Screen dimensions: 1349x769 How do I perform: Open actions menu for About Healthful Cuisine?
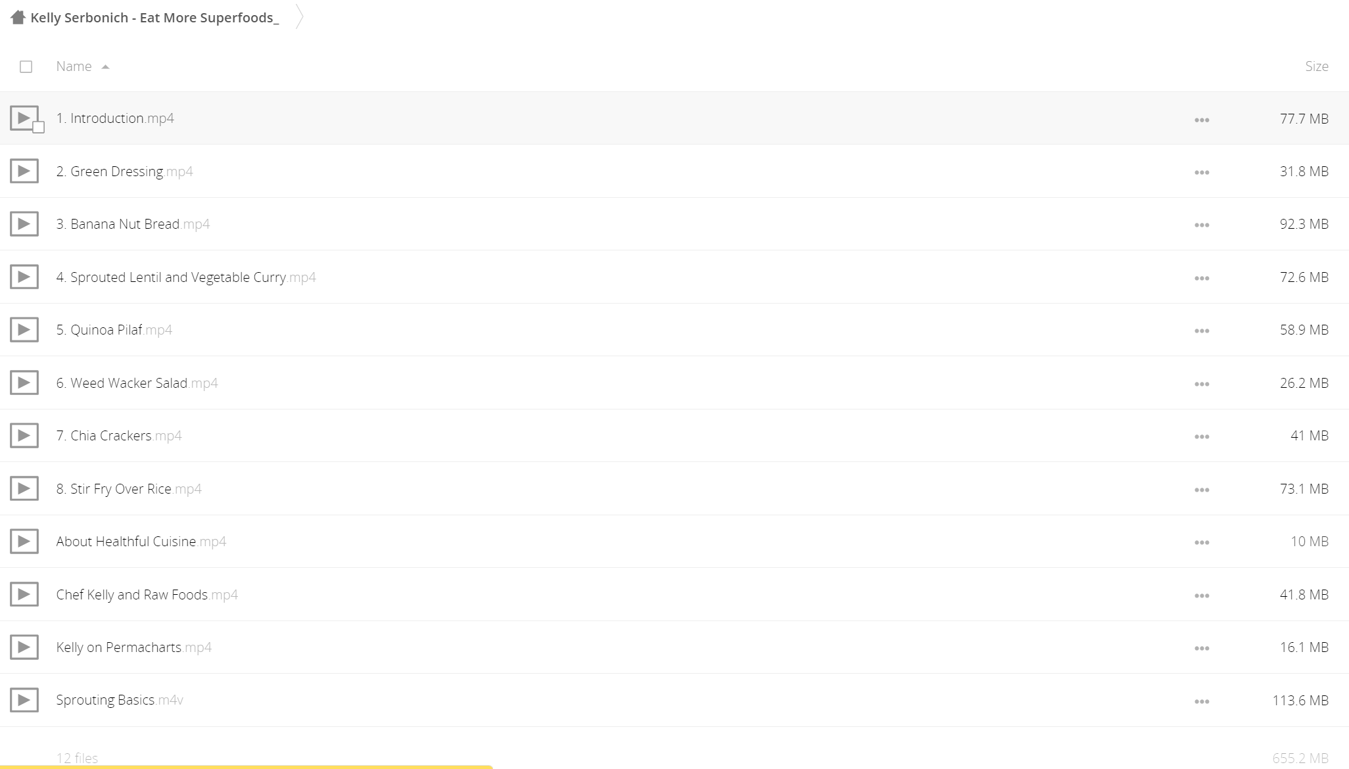point(1202,542)
